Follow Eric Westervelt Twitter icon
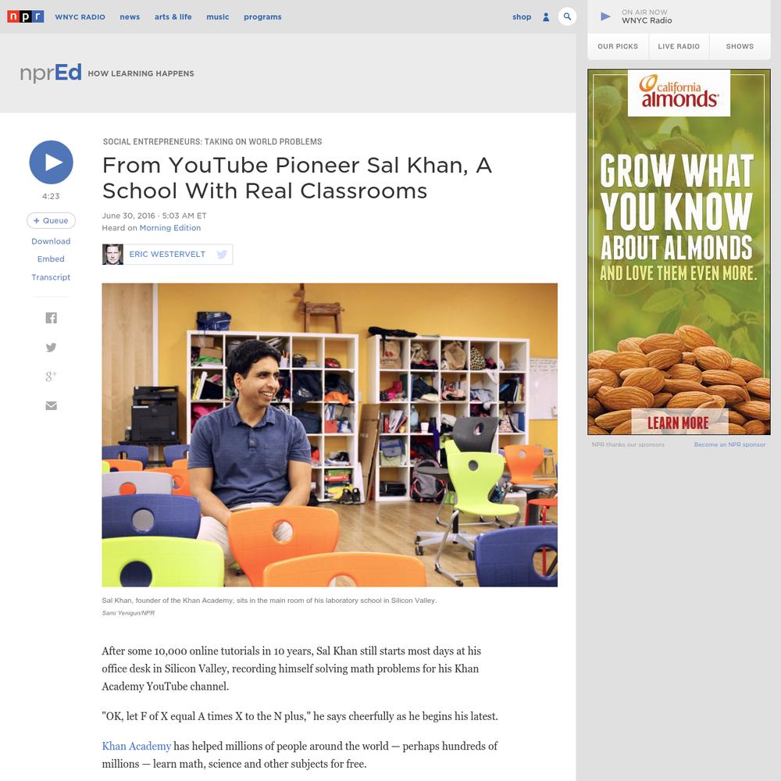 (222, 255)
